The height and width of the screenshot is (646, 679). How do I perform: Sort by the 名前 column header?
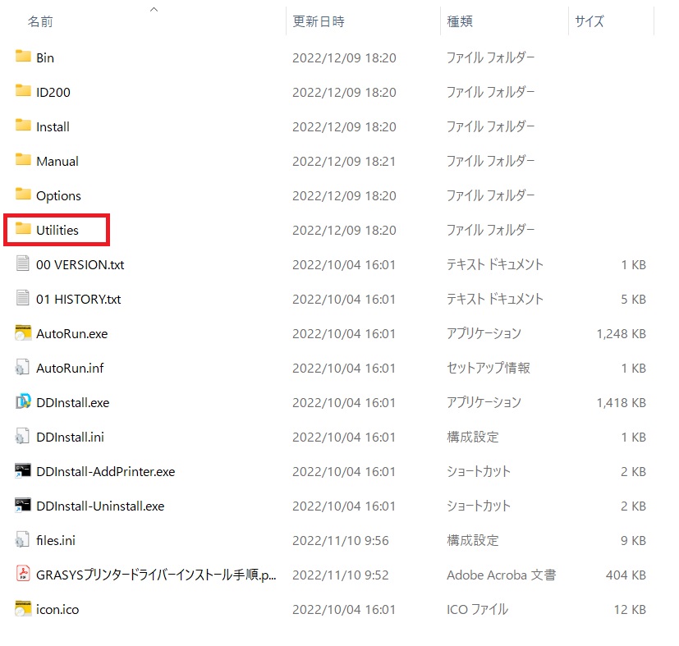click(40, 21)
